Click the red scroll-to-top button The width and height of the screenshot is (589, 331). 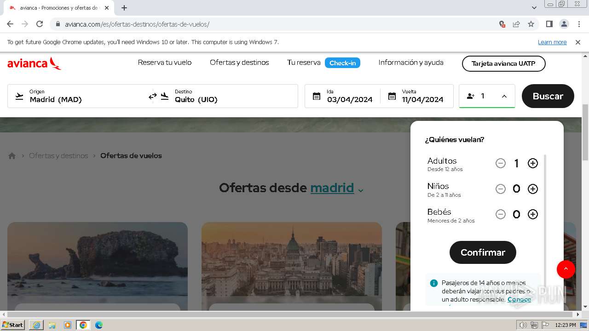566,269
